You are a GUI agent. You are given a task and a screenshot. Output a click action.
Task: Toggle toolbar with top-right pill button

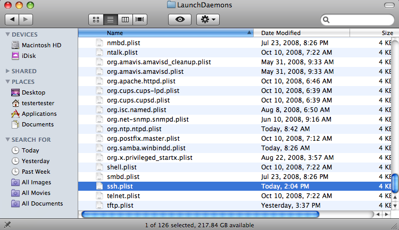(389, 5)
